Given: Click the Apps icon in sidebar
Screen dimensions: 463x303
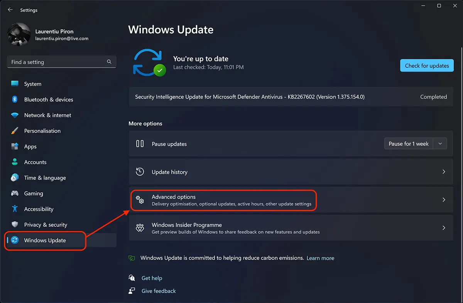Looking at the screenshot, I should 15,146.
